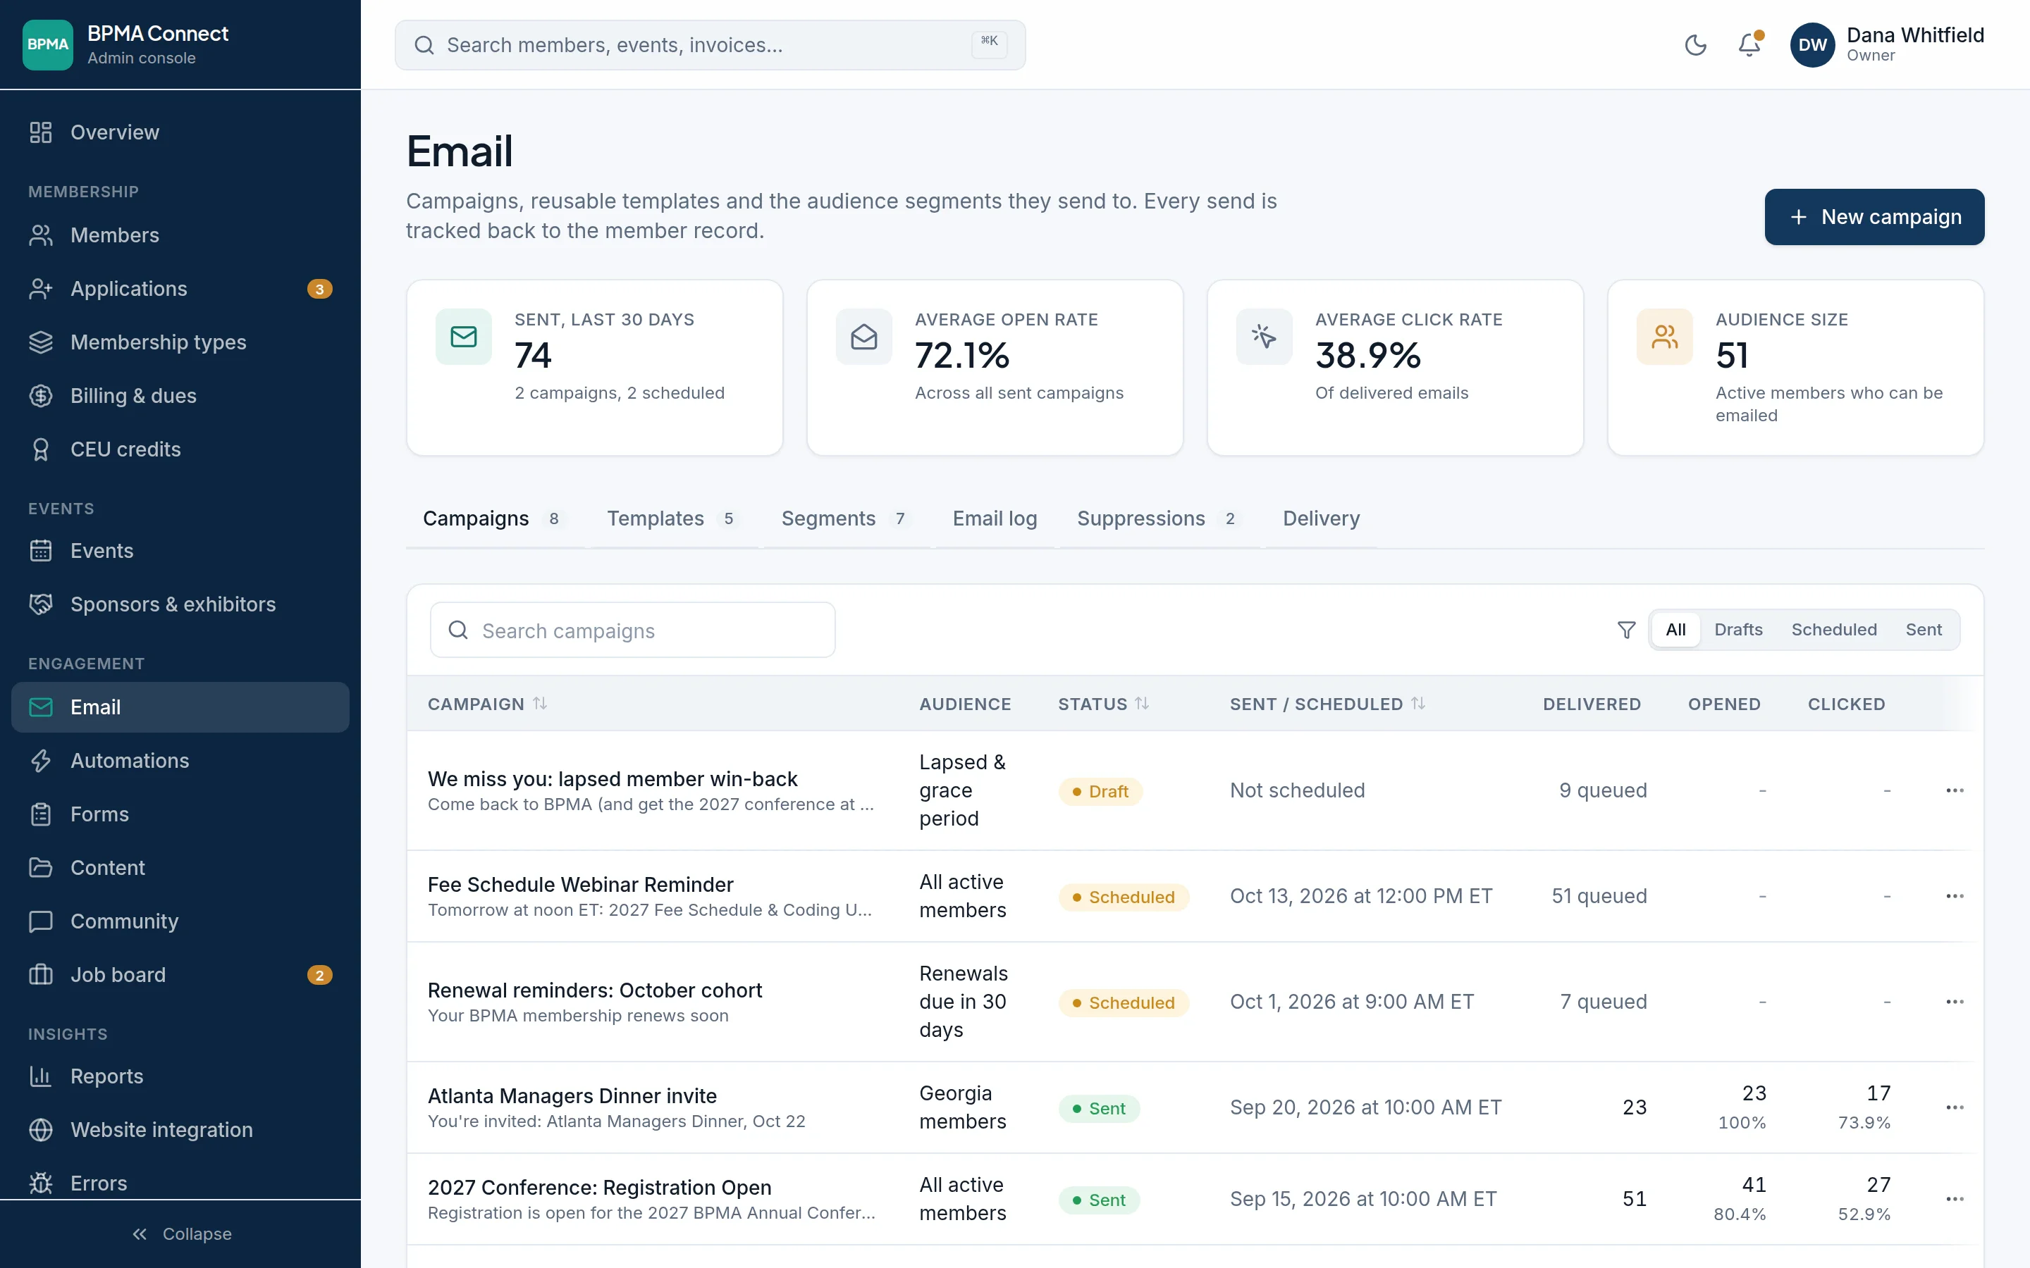Open Community in the sidebar
2030x1268 pixels.
tap(180, 921)
